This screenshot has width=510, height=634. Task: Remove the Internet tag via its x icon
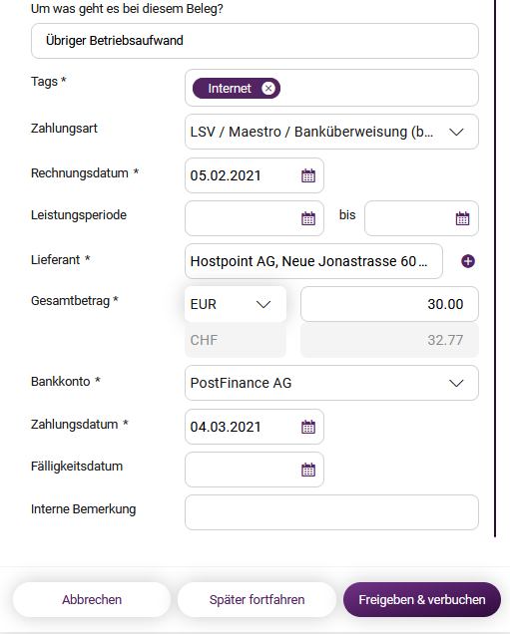(267, 88)
